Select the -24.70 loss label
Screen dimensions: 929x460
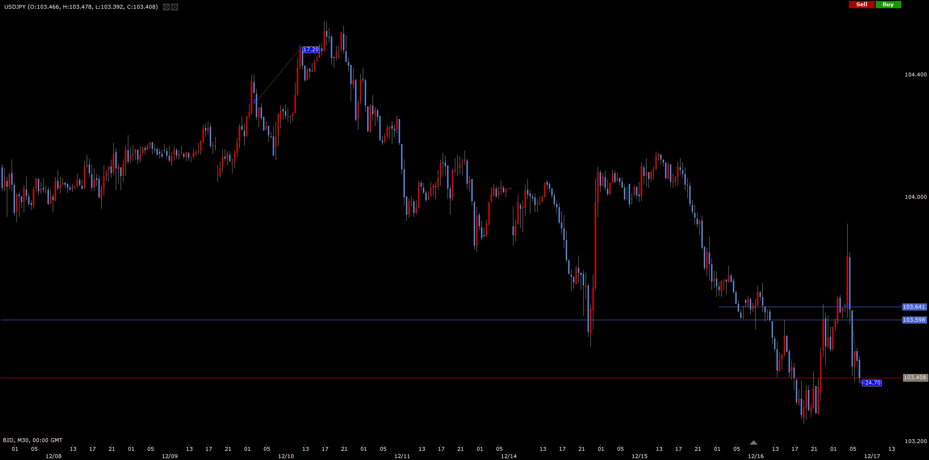pos(872,383)
